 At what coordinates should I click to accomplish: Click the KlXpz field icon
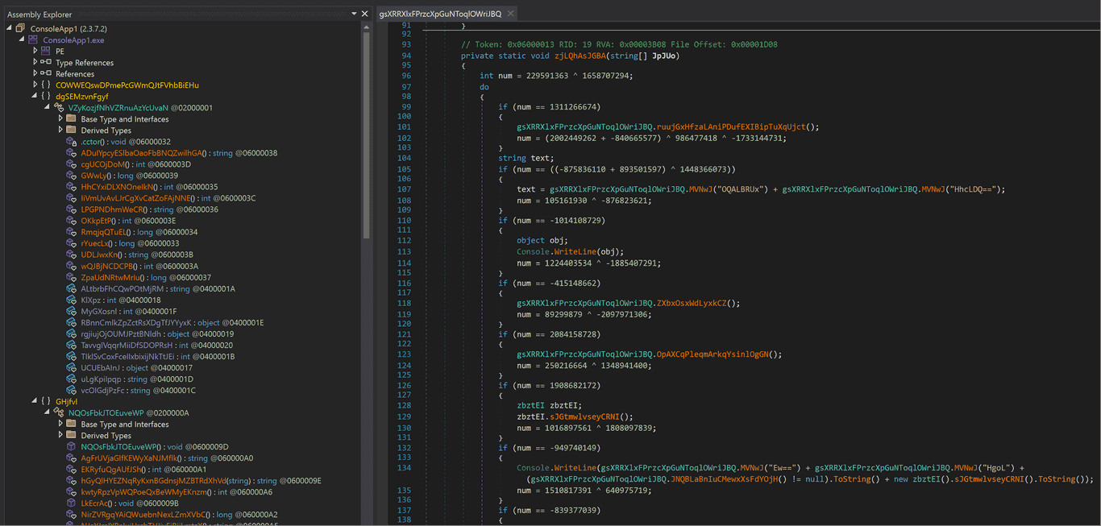72,300
